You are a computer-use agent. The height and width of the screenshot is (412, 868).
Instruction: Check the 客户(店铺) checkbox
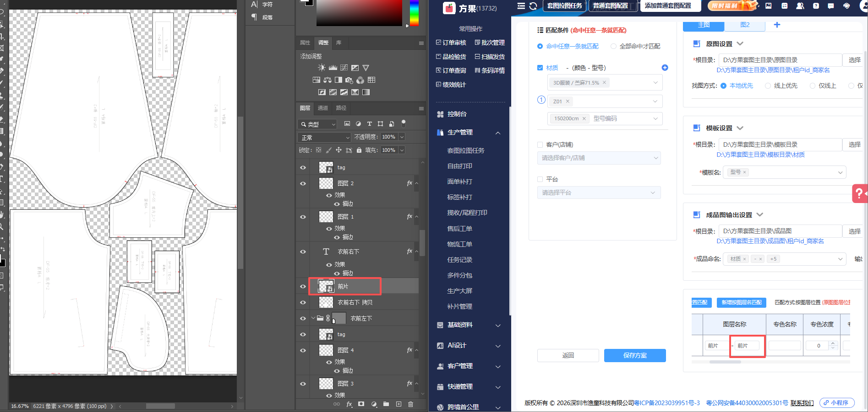click(x=540, y=144)
